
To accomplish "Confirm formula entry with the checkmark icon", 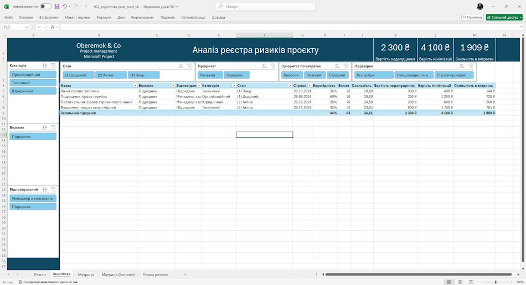I will [x=45, y=27].
